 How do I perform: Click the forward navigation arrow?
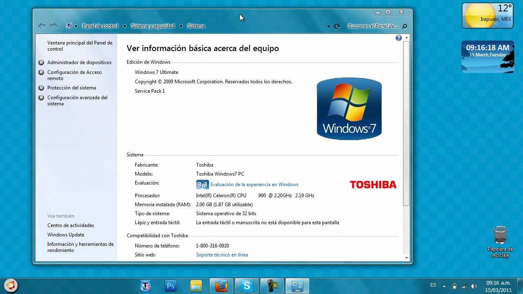tap(54, 26)
